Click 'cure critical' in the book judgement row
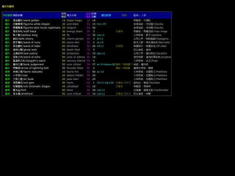The height and width of the screenshot is (176, 235). coord(74,64)
